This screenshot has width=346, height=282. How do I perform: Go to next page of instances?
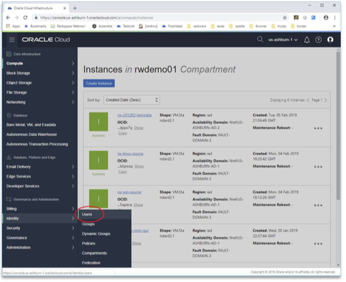[326, 100]
